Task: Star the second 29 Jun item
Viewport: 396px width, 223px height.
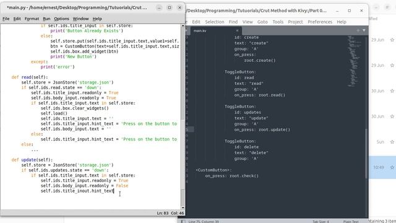Action: 392,65
